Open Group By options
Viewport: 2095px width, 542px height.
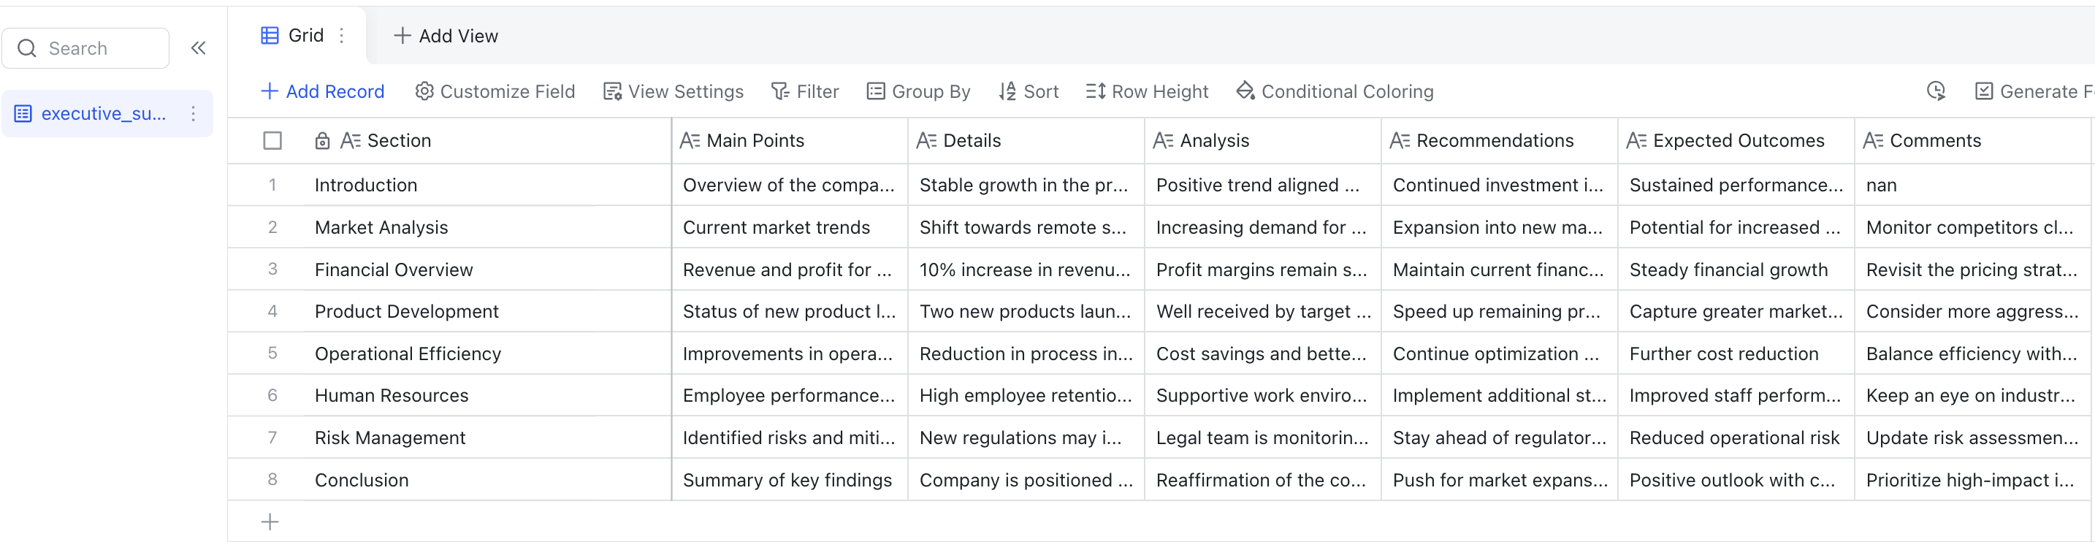coord(918,91)
